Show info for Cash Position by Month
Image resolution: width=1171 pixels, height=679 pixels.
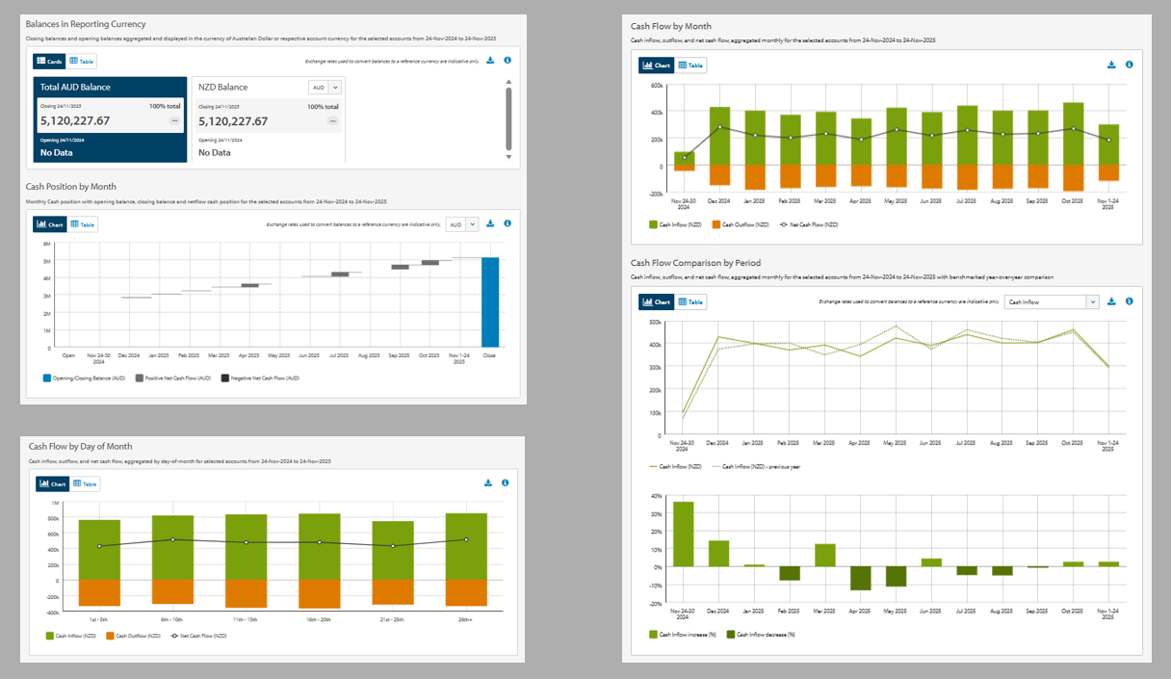(x=507, y=223)
